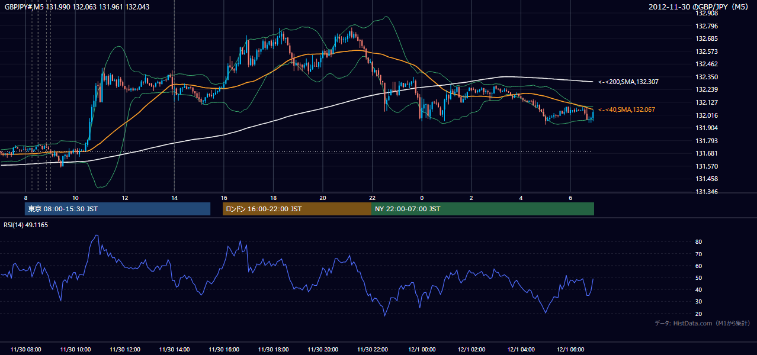Click the 200 SMA 132.307 label

pyautogui.click(x=628, y=82)
